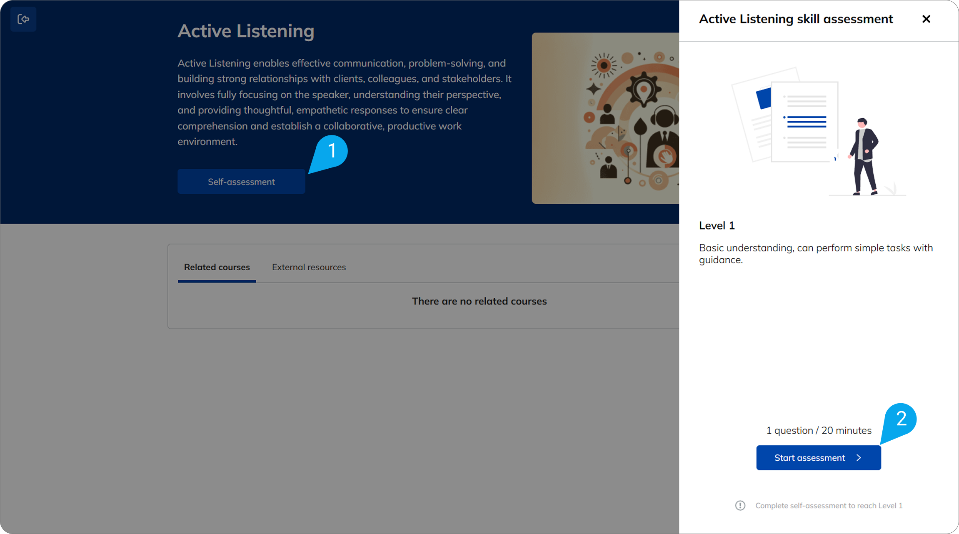Image resolution: width=959 pixels, height=534 pixels.
Task: Click the Level 1 heading
Action: coord(717,226)
